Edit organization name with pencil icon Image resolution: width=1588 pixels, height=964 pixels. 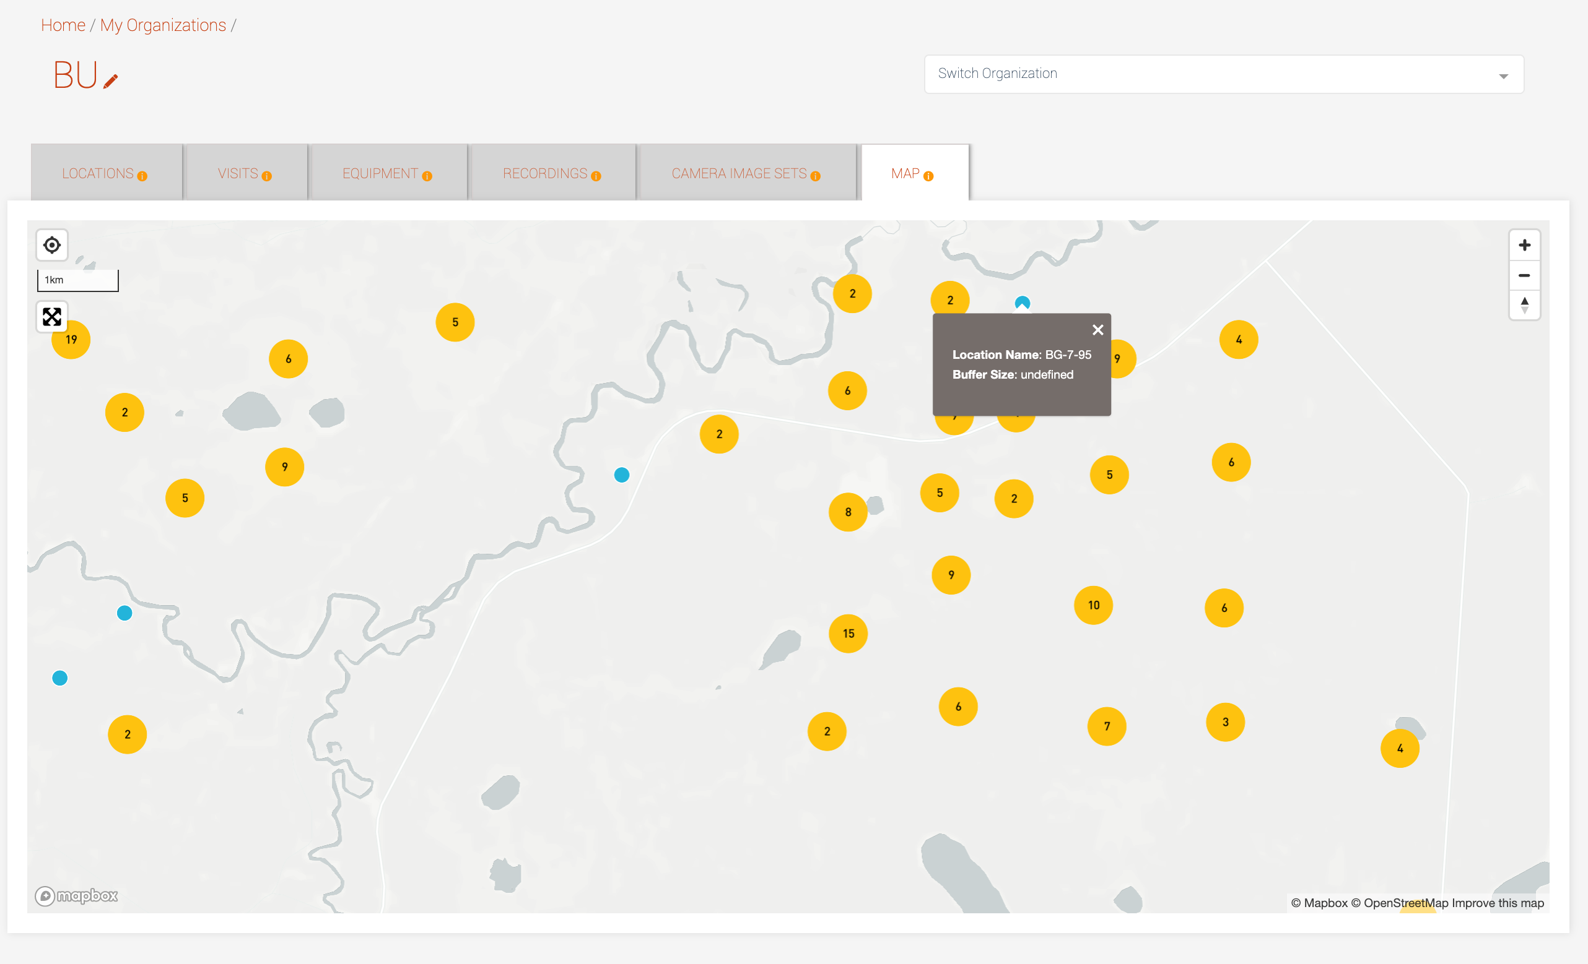(x=111, y=81)
